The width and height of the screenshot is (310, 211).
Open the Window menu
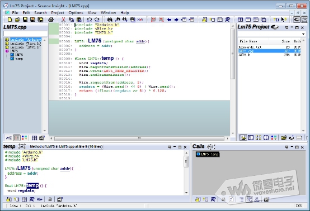(x=109, y=13)
